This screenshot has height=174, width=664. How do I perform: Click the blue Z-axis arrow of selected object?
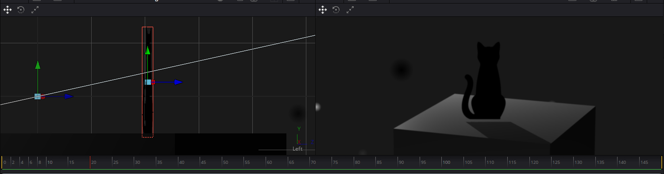(x=178, y=82)
